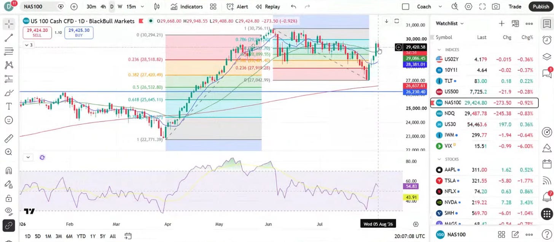The width and height of the screenshot is (554, 242).
Task: Open the Trade panel
Action: click(x=515, y=6)
